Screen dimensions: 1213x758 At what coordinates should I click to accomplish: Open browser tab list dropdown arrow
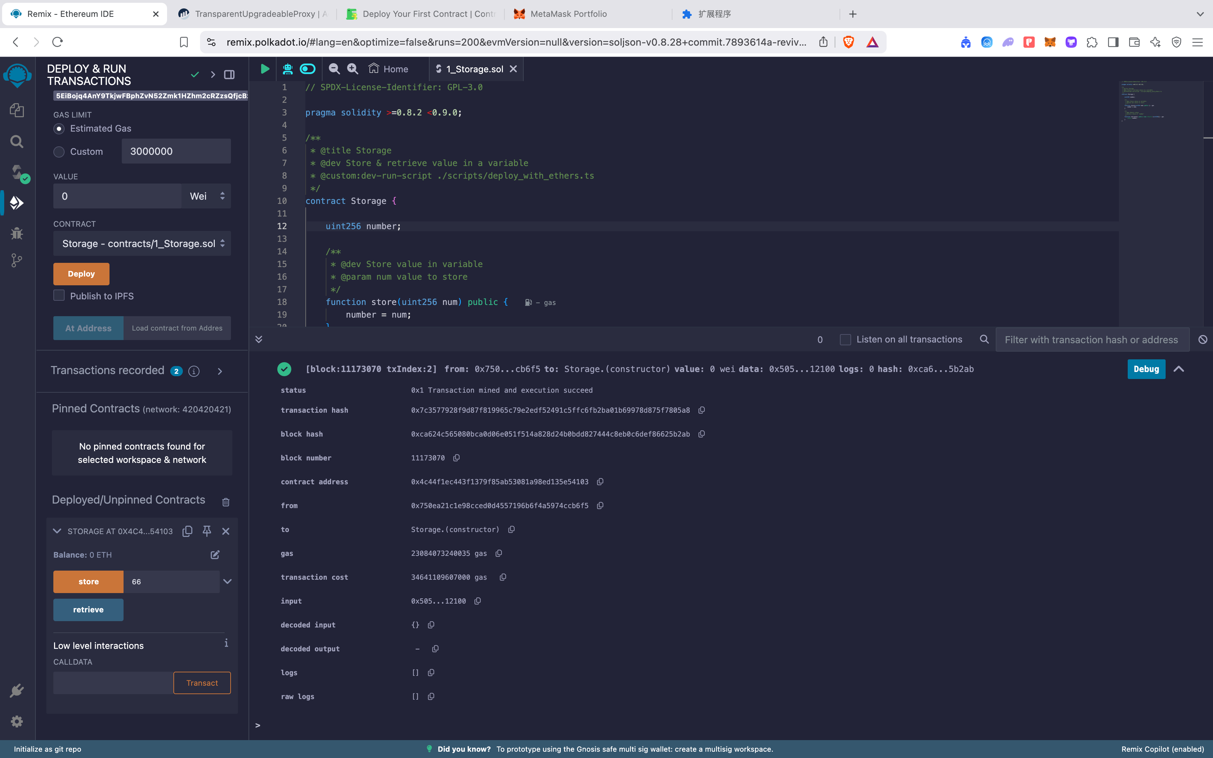click(x=1200, y=14)
